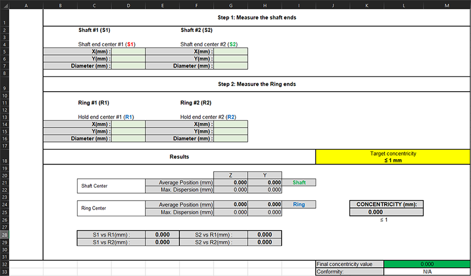Select row 18 header
The height and width of the screenshot is (276, 471).
(4, 161)
